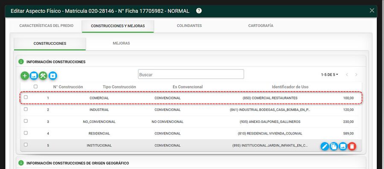Go to the next page with the right chevron
384x169 pixels.
[356, 75]
